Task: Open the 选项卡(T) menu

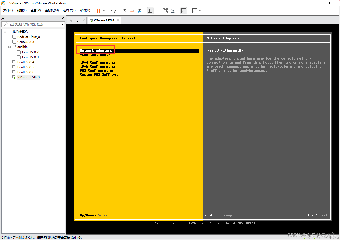Action: point(69,10)
